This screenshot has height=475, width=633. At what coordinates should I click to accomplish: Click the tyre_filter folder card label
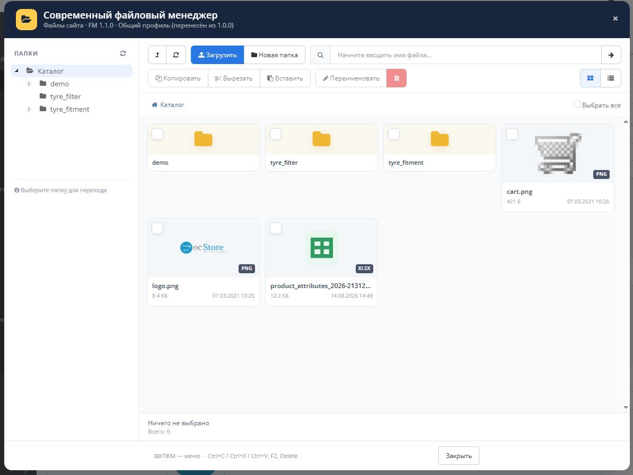click(x=284, y=163)
